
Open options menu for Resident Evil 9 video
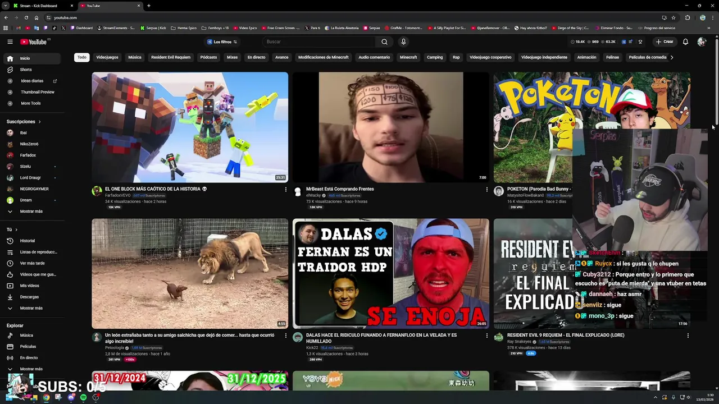point(688,336)
